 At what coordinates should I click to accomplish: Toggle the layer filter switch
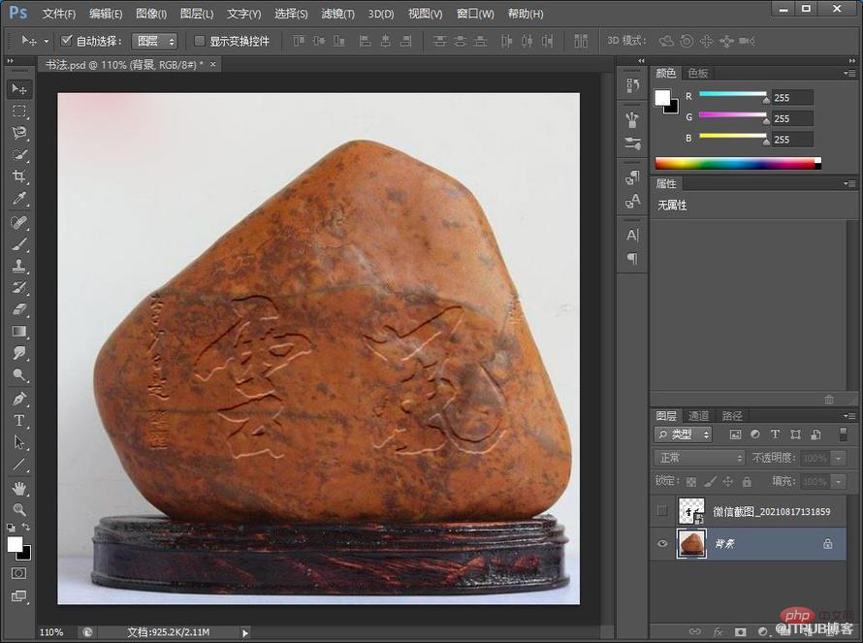[843, 434]
